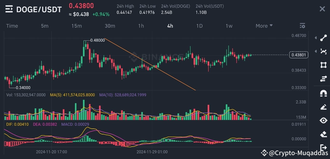Viewport: 330px width, 159px height.
Task: Expand the export chart icon options
Action: (x=323, y=148)
